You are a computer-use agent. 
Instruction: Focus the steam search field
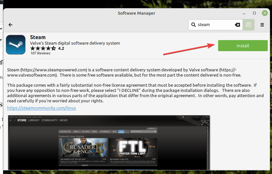click(x=215, y=25)
